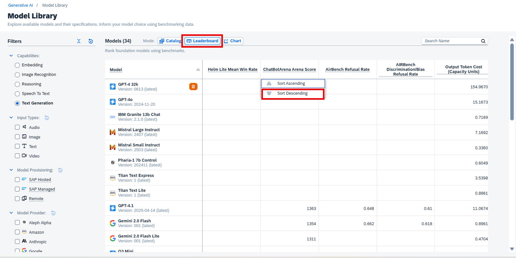This screenshot has width=516, height=261.
Task: Select the Reasoning capability radio button
Action: point(17,84)
